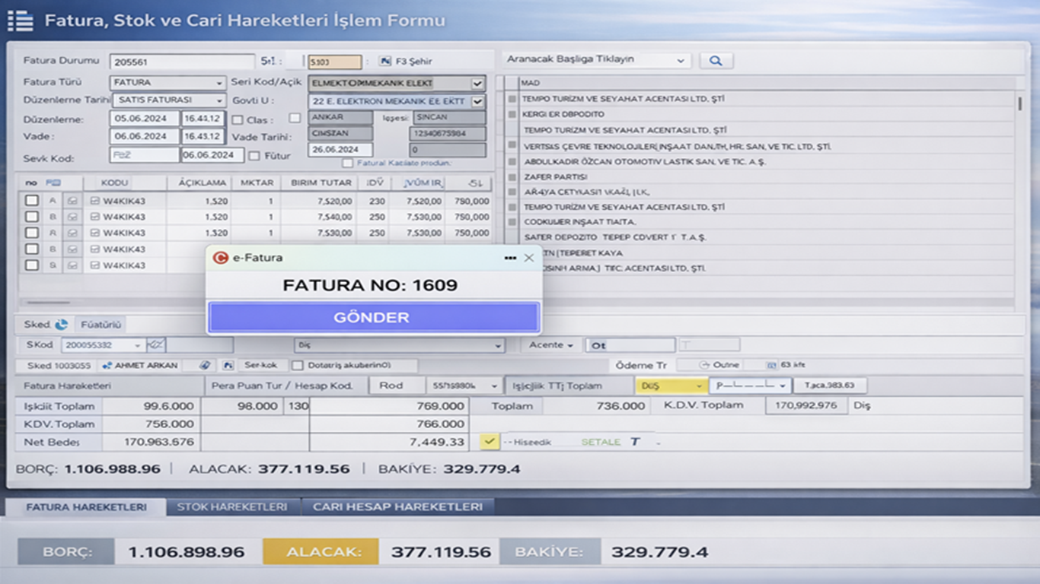Select the Sked tab
The height and width of the screenshot is (584, 1040).
46,325
